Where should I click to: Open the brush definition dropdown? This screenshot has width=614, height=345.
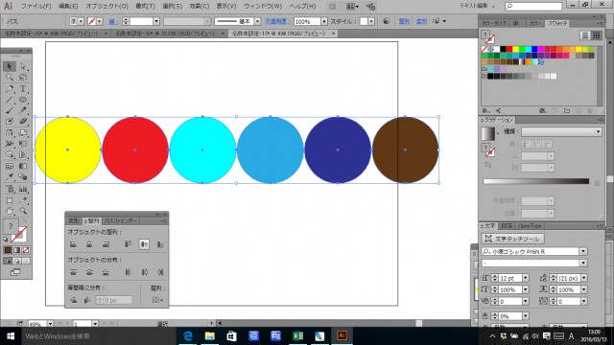[257, 21]
